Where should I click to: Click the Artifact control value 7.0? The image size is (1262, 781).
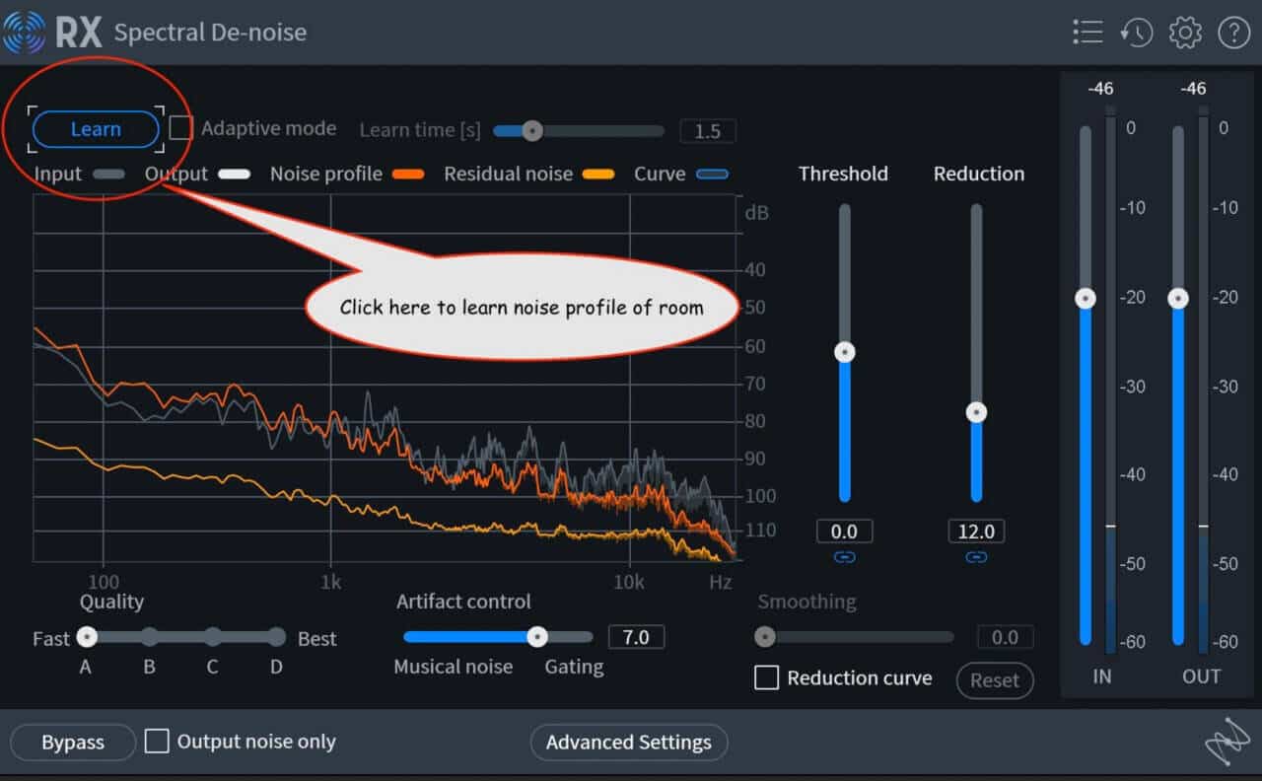(x=636, y=637)
